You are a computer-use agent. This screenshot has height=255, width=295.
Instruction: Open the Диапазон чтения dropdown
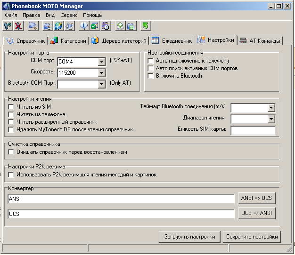(271, 119)
